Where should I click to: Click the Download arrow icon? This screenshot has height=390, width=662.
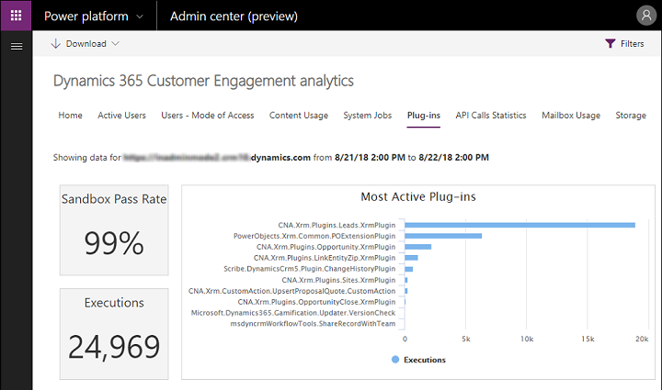point(56,44)
